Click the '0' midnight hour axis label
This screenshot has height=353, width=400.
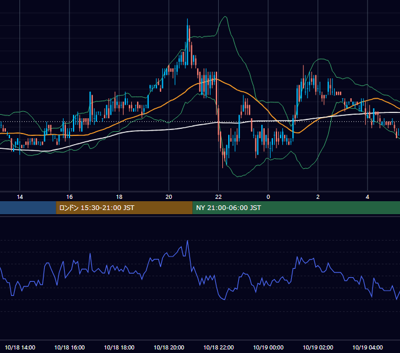268,197
